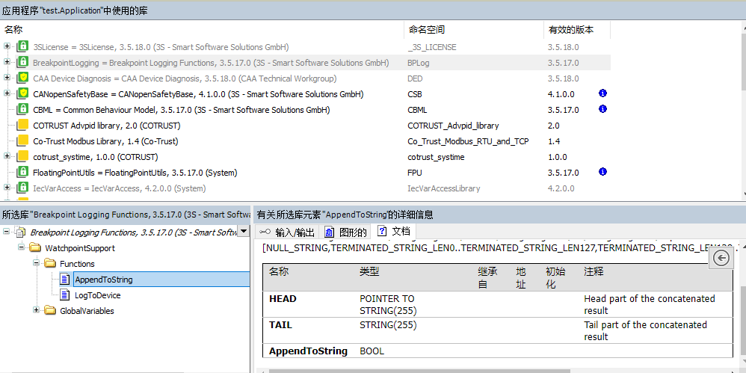The width and height of the screenshot is (746, 373).
Task: Click info icon in CBML row
Action: point(602,109)
